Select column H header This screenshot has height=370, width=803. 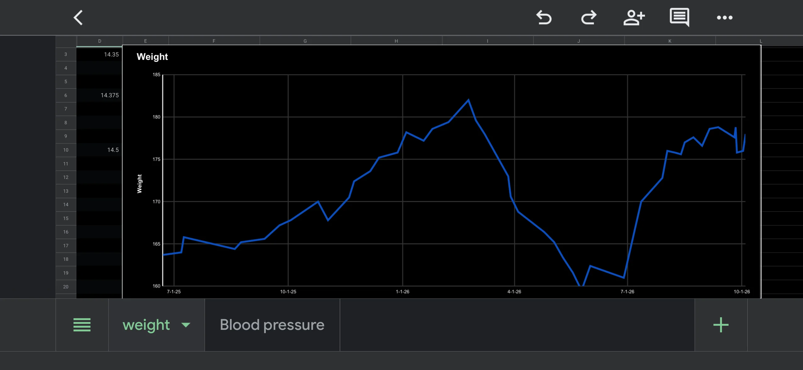tap(396, 41)
